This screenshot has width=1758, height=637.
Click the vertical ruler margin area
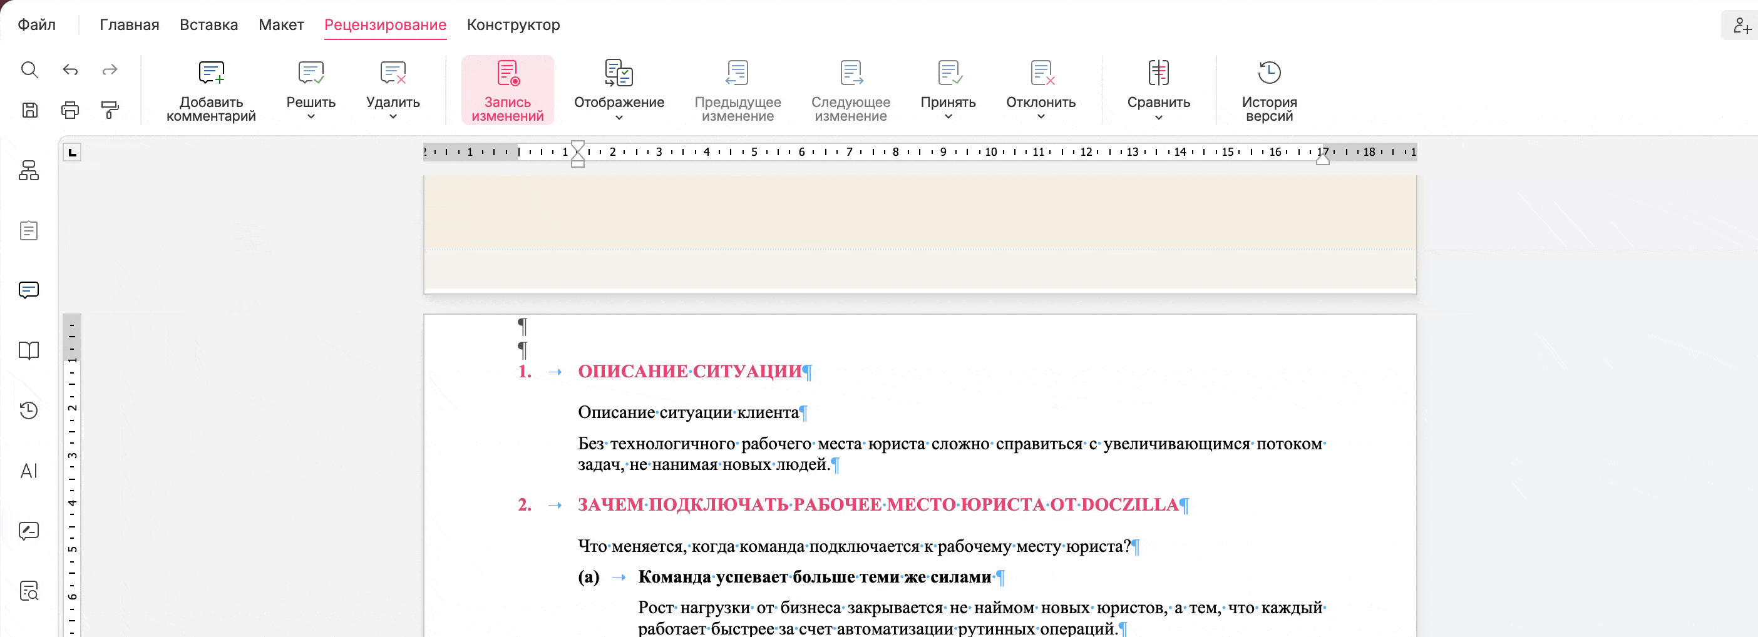tap(71, 337)
